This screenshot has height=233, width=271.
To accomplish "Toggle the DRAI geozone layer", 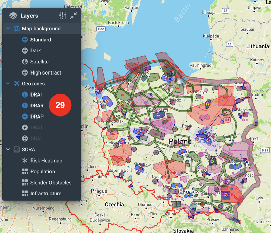I will click(36, 94).
